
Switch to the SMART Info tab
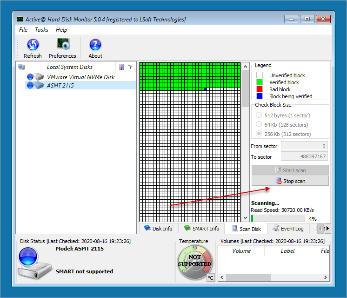[201, 229]
